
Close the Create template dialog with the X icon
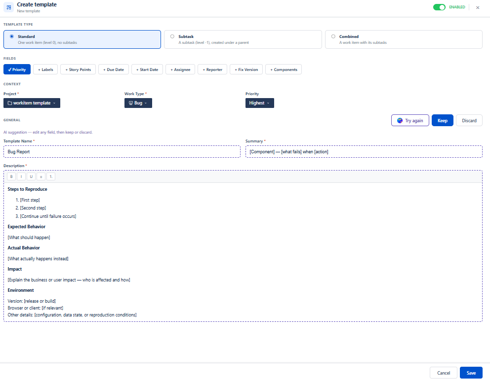tap(478, 7)
